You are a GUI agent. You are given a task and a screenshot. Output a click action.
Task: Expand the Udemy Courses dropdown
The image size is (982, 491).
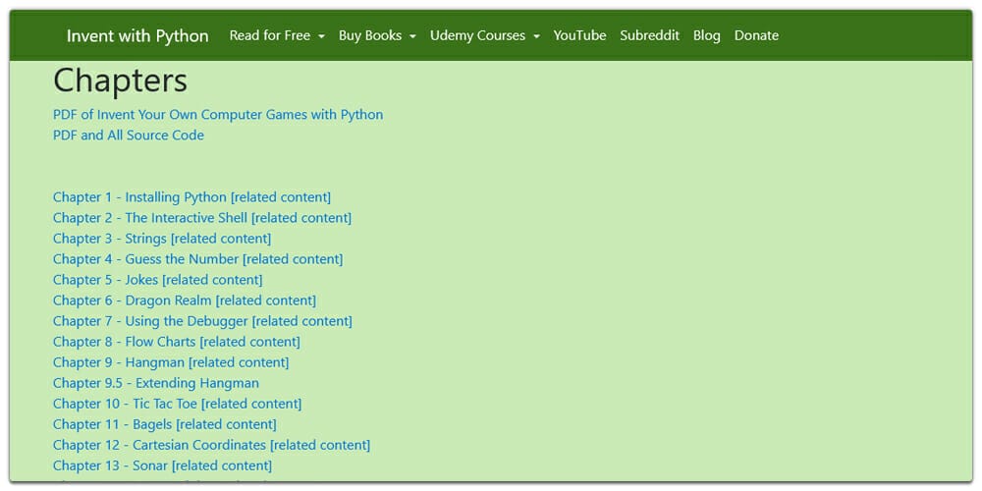[x=485, y=35]
